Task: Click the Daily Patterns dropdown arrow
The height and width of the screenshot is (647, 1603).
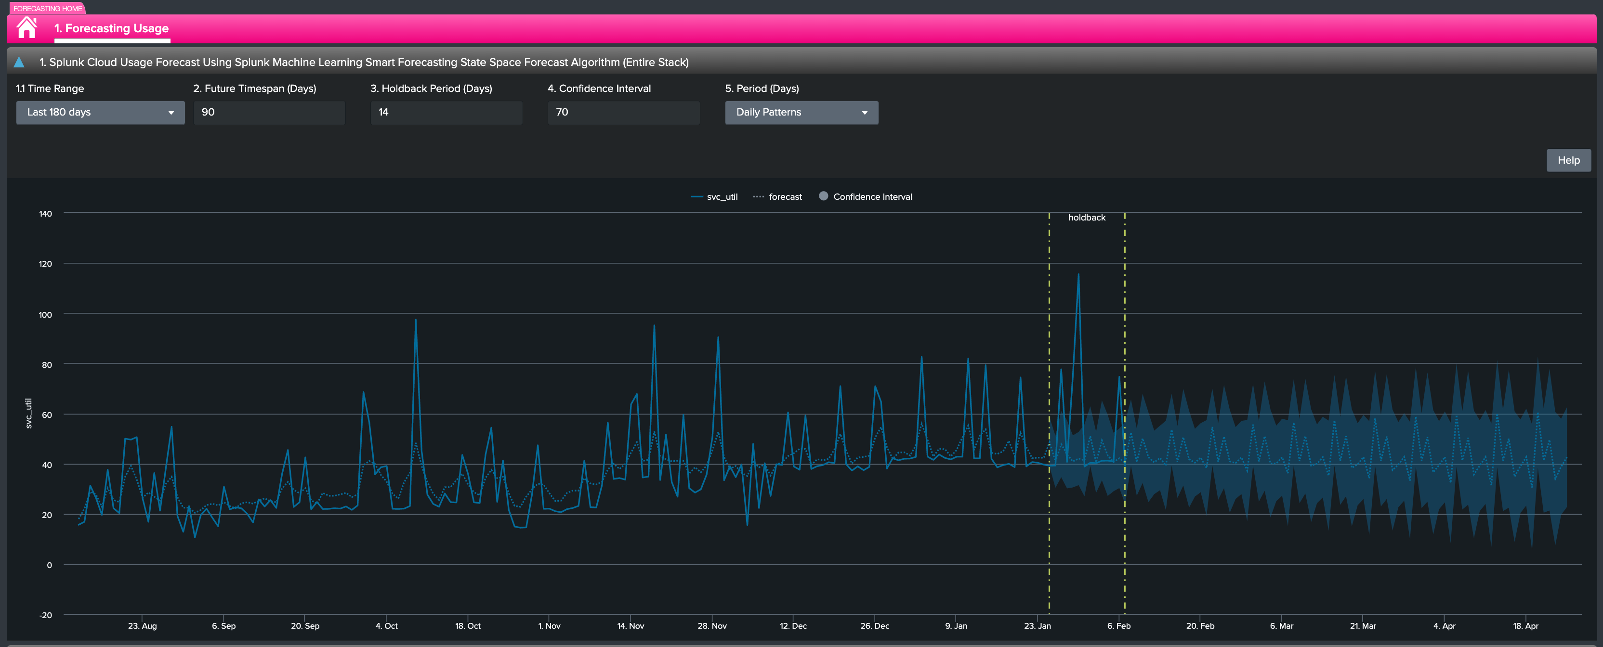Action: (x=865, y=113)
